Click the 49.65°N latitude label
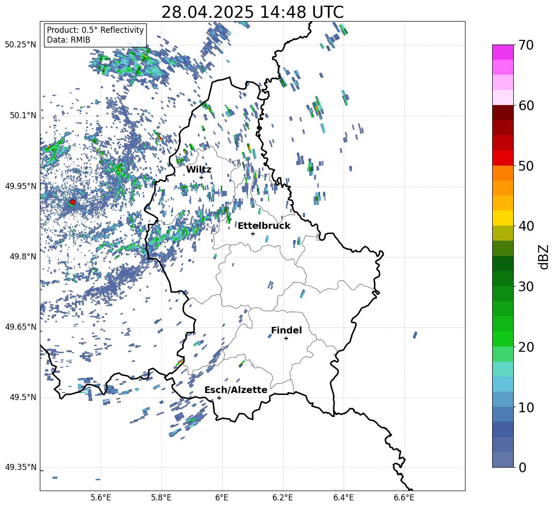Screen dimensions: 555x507 [x=21, y=327]
